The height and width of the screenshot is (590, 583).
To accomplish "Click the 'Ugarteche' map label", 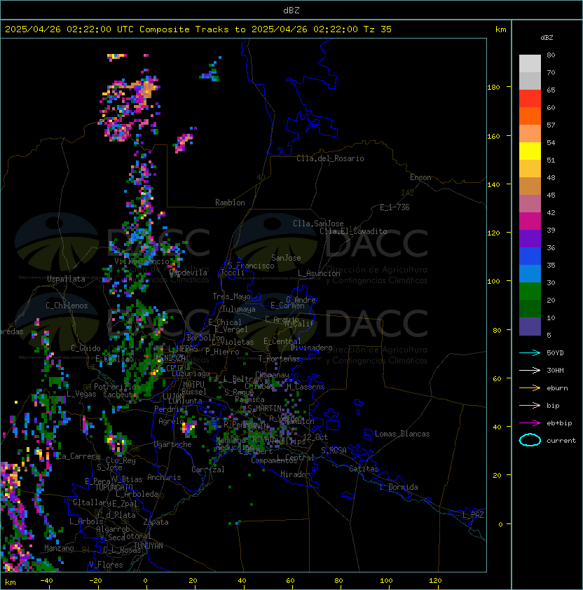I will coord(173,444).
